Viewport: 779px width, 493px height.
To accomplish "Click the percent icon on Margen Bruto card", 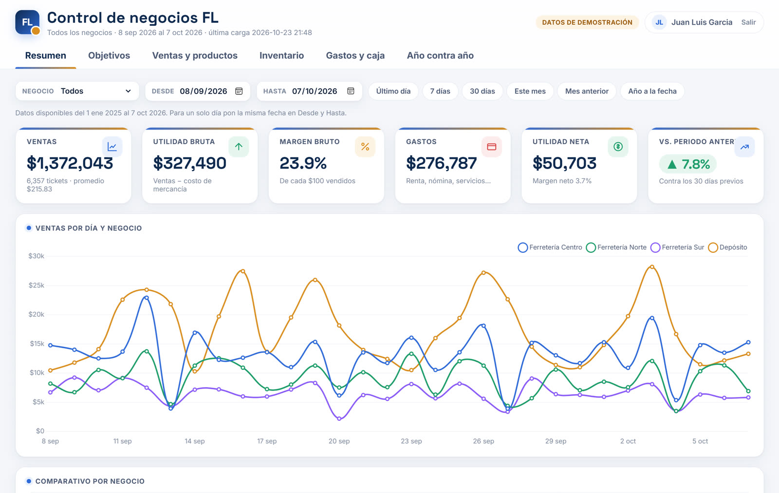I will click(x=365, y=147).
